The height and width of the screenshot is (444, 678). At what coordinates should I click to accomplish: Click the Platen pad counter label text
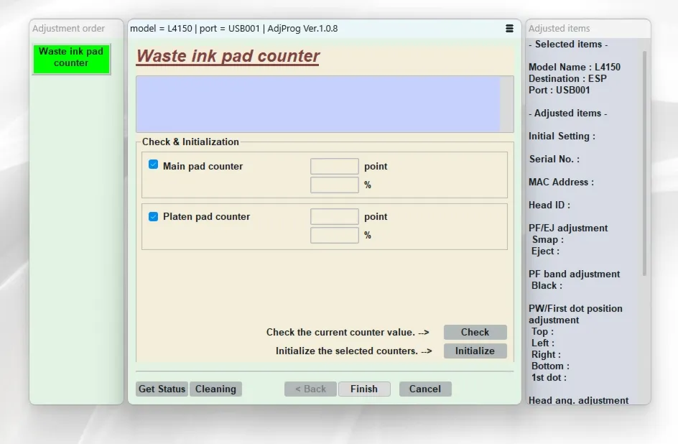(206, 216)
